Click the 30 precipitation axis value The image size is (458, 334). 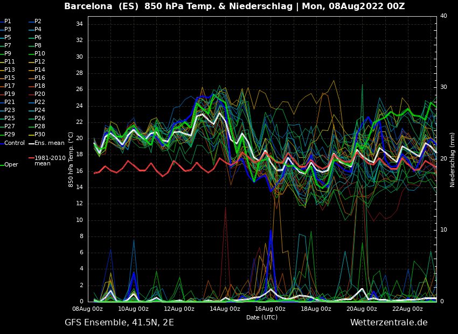(443, 87)
